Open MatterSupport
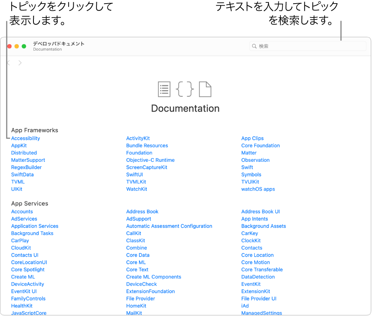Image resolution: width=372 pixels, height=316 pixels. (x=28, y=160)
